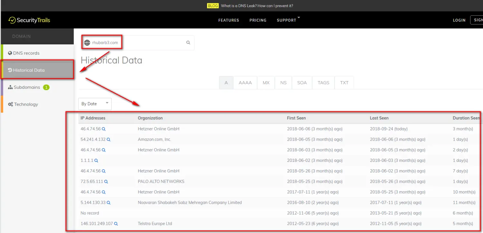Image resolution: width=483 pixels, height=233 pixels.
Task: Look up 1.1.1.1 via its magnifier icon
Action: (x=96, y=161)
